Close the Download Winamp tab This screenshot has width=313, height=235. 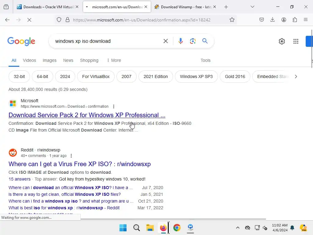coord(215,7)
